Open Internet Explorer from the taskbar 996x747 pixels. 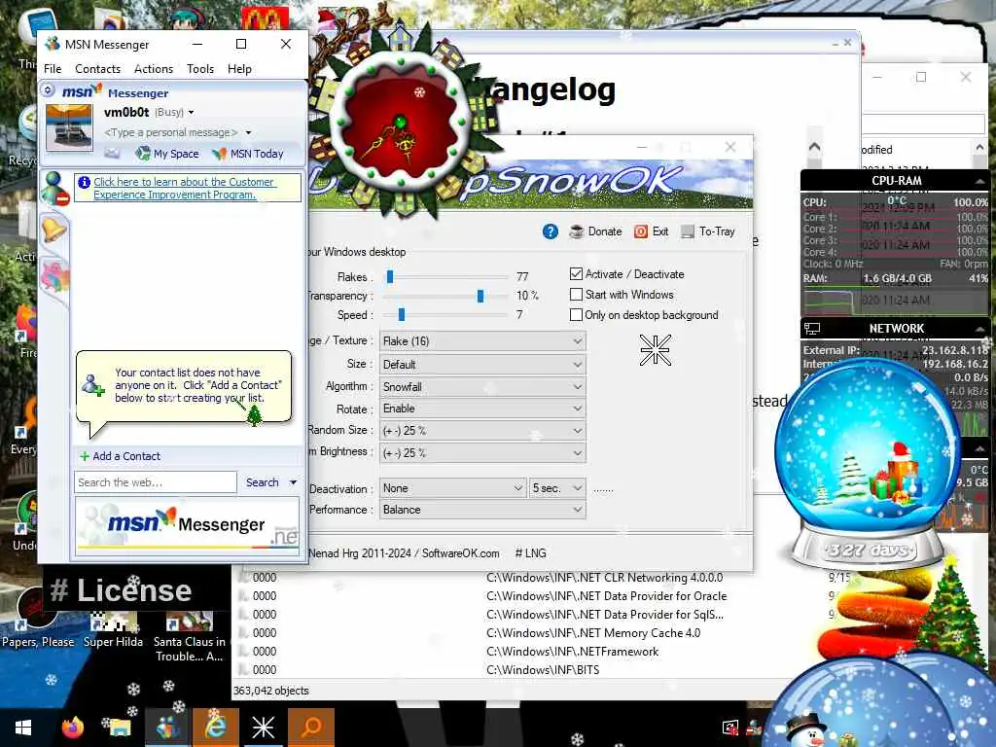(216, 728)
